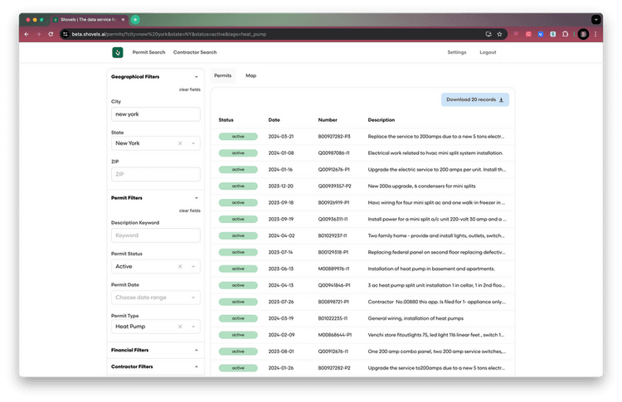The width and height of the screenshot is (622, 402).
Task: Go back using the browser back arrow
Action: click(27, 34)
